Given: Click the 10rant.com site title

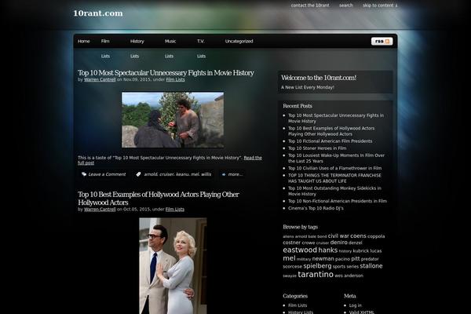Looking at the screenshot, I should coord(98,13).
